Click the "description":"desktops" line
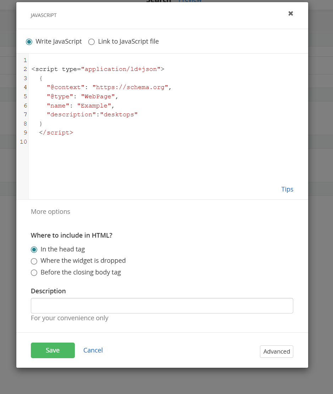333x394 pixels. point(92,115)
